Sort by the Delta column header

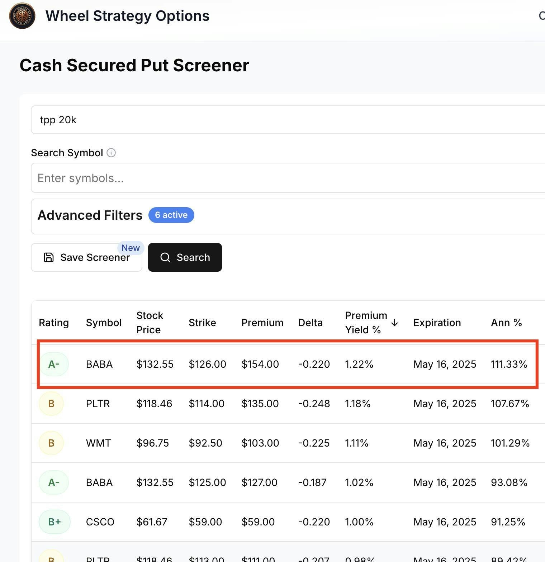click(310, 323)
